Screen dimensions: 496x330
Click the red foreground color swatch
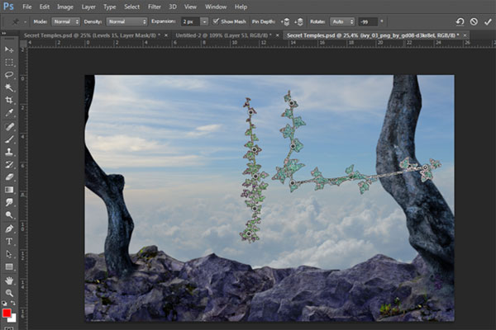pos(7,313)
